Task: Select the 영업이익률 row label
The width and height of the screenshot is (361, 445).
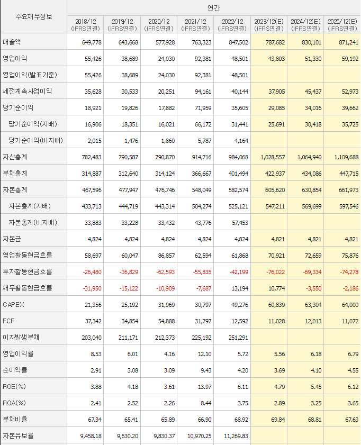Action: [18, 354]
